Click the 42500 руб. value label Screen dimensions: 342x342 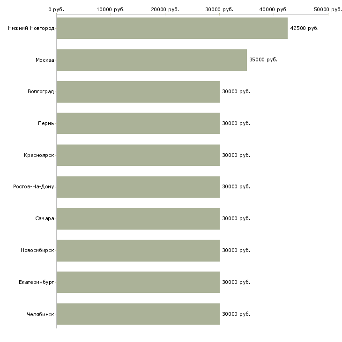304,29
